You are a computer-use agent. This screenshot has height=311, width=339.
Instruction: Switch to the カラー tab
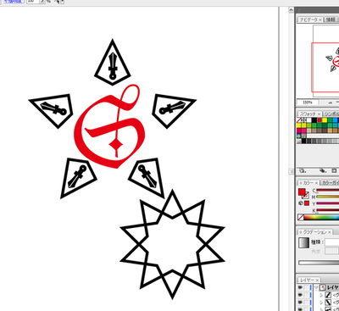point(308,183)
